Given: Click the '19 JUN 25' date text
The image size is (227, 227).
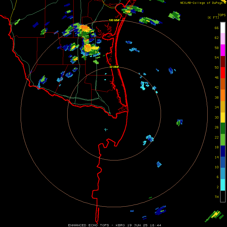Looking at the screenshot, I should click(x=138, y=225).
